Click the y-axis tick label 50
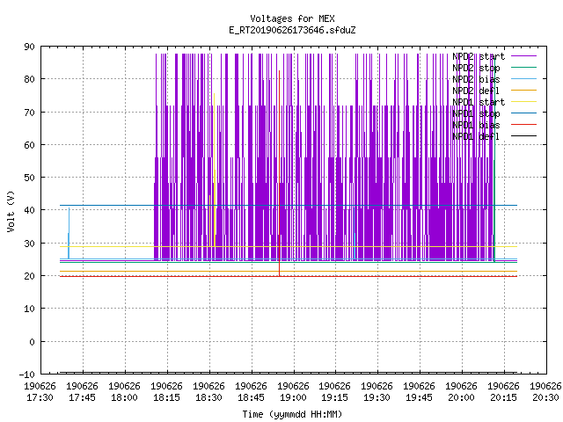This screenshot has width=563, height=422. tap(29, 178)
